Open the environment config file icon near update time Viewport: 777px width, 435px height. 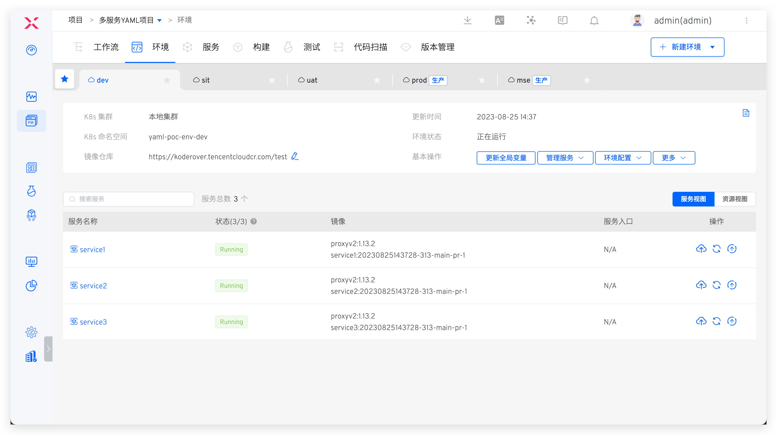pyautogui.click(x=747, y=113)
